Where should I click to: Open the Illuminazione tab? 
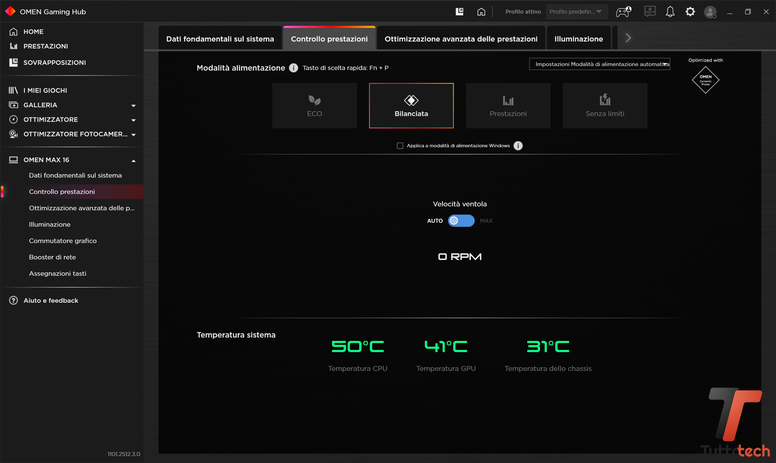578,39
